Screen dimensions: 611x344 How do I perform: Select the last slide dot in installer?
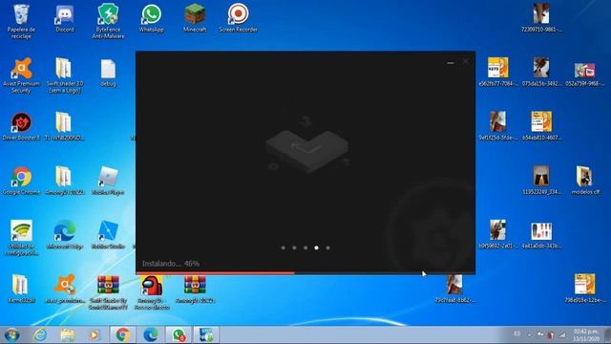tap(327, 247)
